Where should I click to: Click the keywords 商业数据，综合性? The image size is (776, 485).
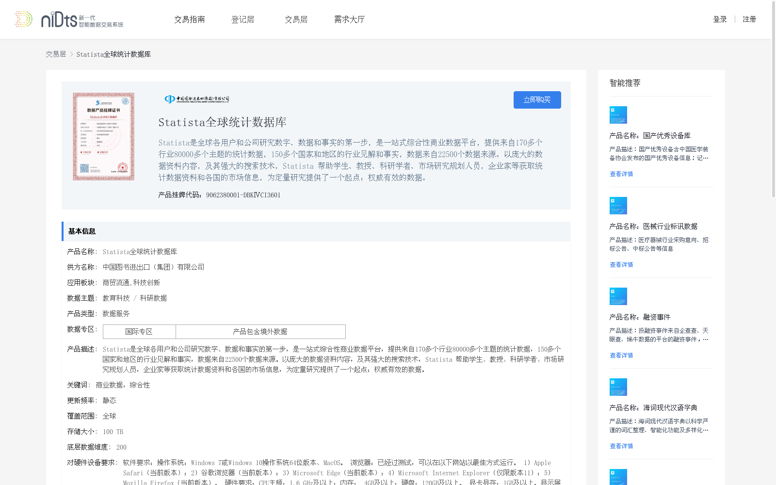pos(123,385)
